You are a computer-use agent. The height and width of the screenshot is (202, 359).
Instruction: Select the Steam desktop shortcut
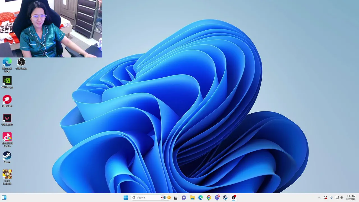click(7, 157)
